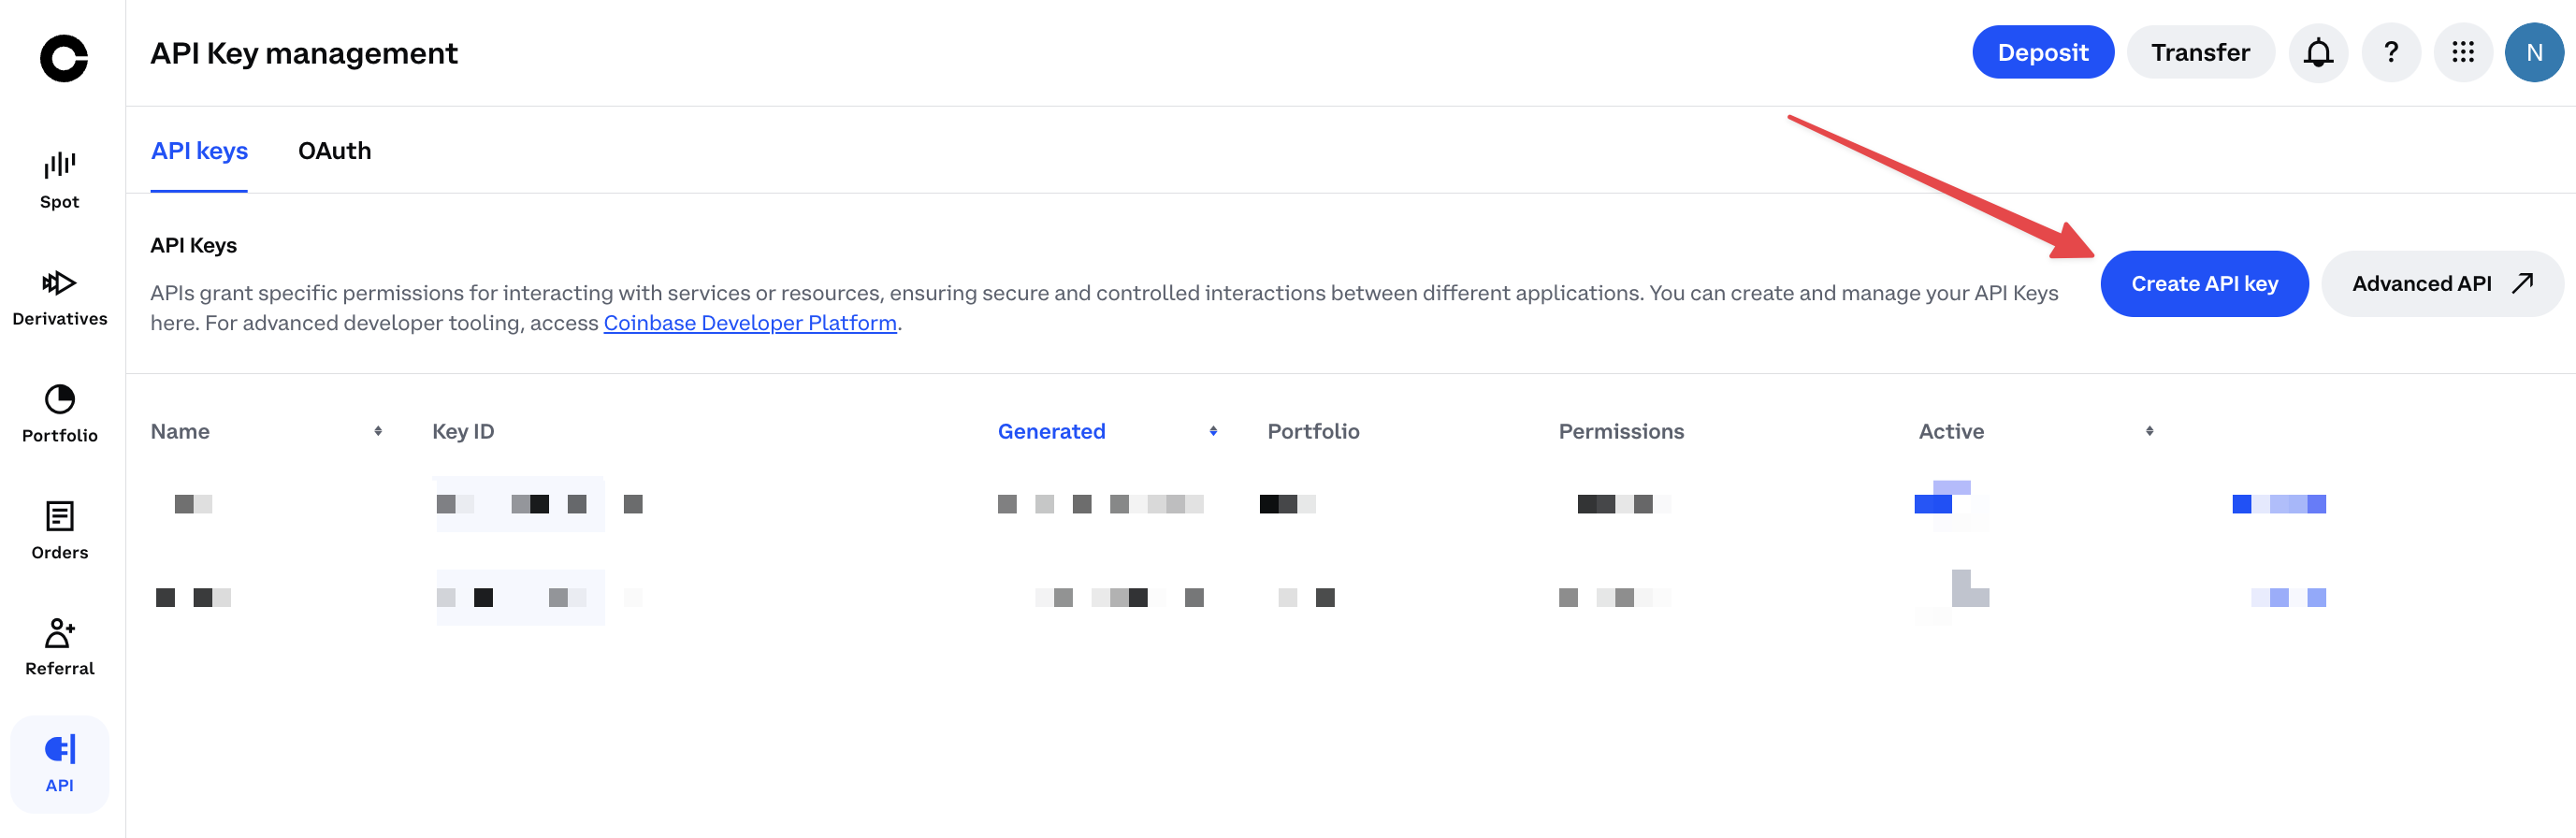The width and height of the screenshot is (2576, 838).
Task: Open the apps grid menu
Action: tap(2462, 52)
